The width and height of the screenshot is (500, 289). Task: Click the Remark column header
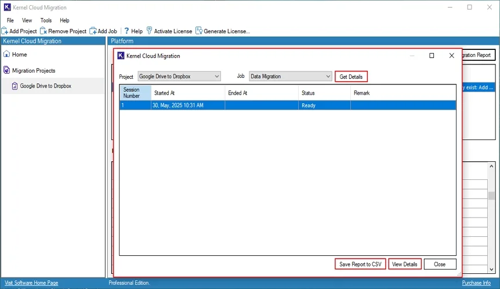(403, 93)
